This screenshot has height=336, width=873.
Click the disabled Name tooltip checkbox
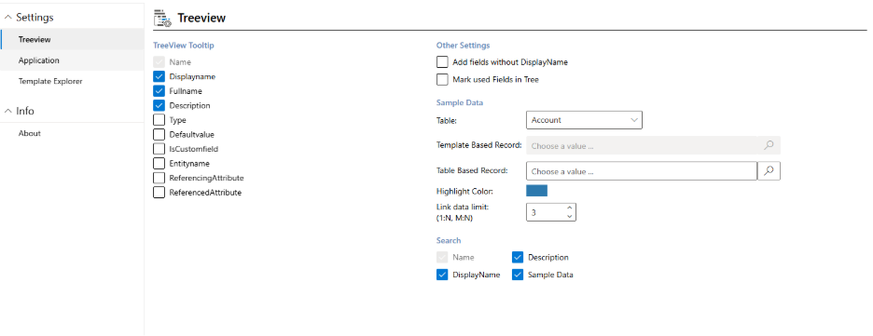[x=159, y=62]
